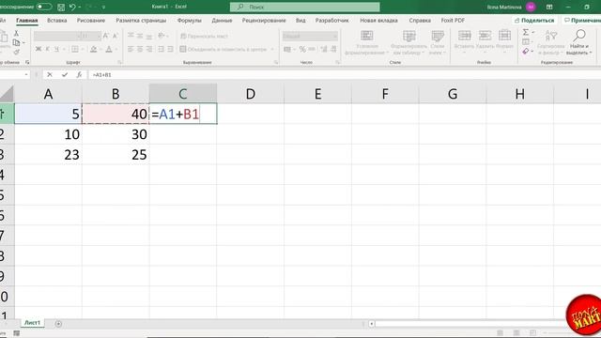Viewport: 601px width, 338px height.
Task: Click the Cut scissors icon
Action: 16,34
